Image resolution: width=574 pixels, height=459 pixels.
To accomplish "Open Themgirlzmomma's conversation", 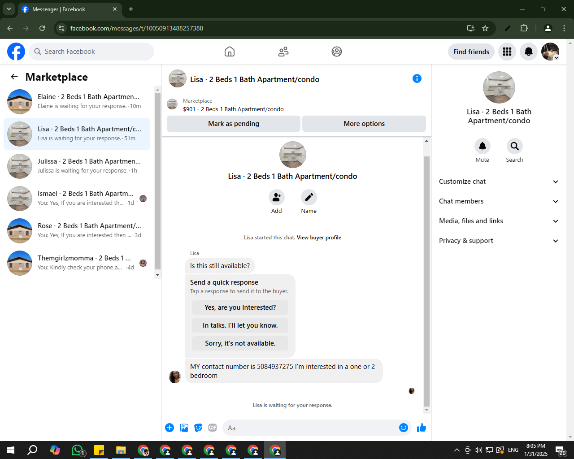I will click(x=77, y=263).
